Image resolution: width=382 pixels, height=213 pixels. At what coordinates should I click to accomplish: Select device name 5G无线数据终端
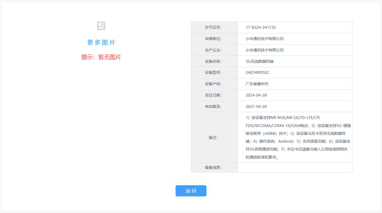[260, 62]
